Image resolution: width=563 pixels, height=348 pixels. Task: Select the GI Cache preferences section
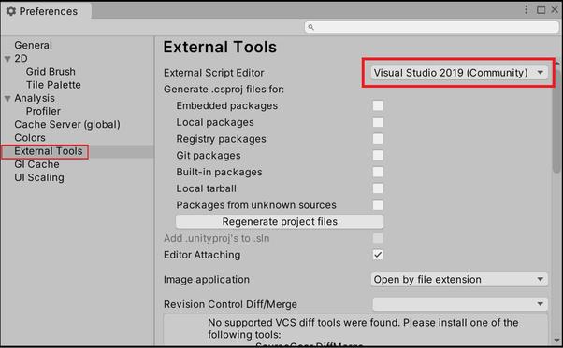tap(36, 164)
